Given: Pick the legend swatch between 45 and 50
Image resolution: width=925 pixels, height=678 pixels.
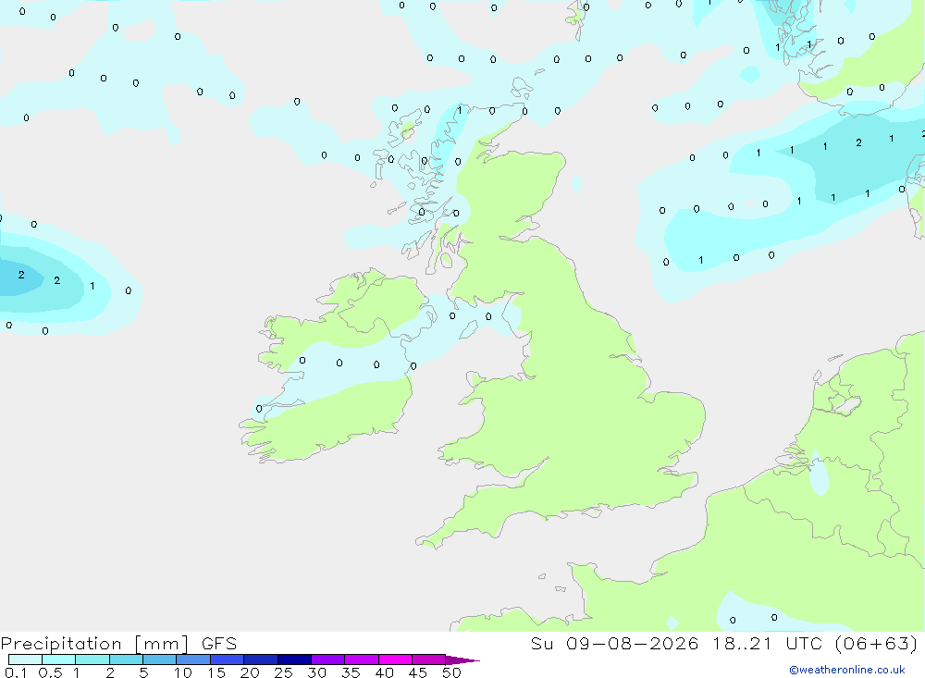Looking at the screenshot, I should coord(429,660).
